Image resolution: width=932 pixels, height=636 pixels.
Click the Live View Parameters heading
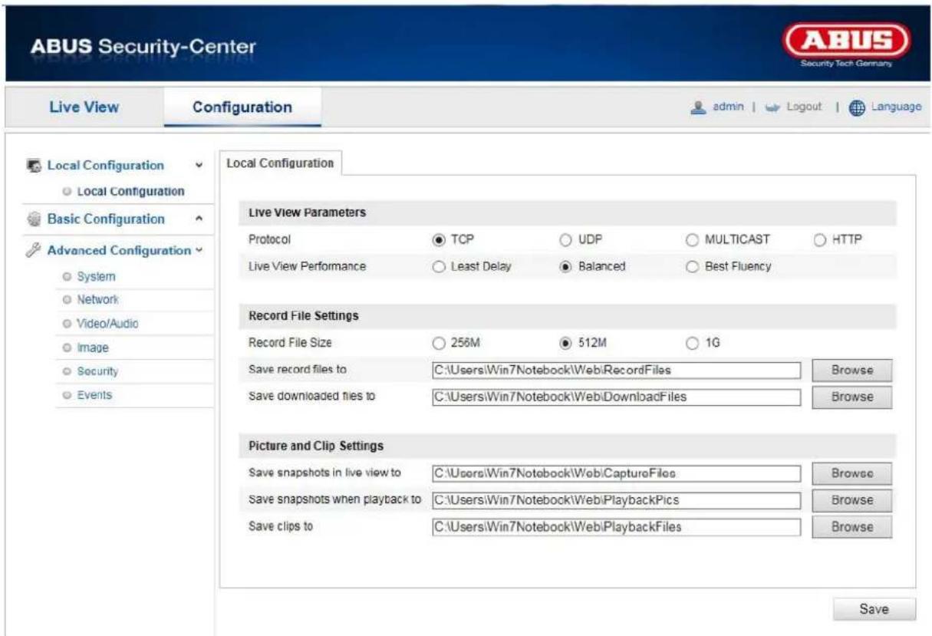coord(307,213)
